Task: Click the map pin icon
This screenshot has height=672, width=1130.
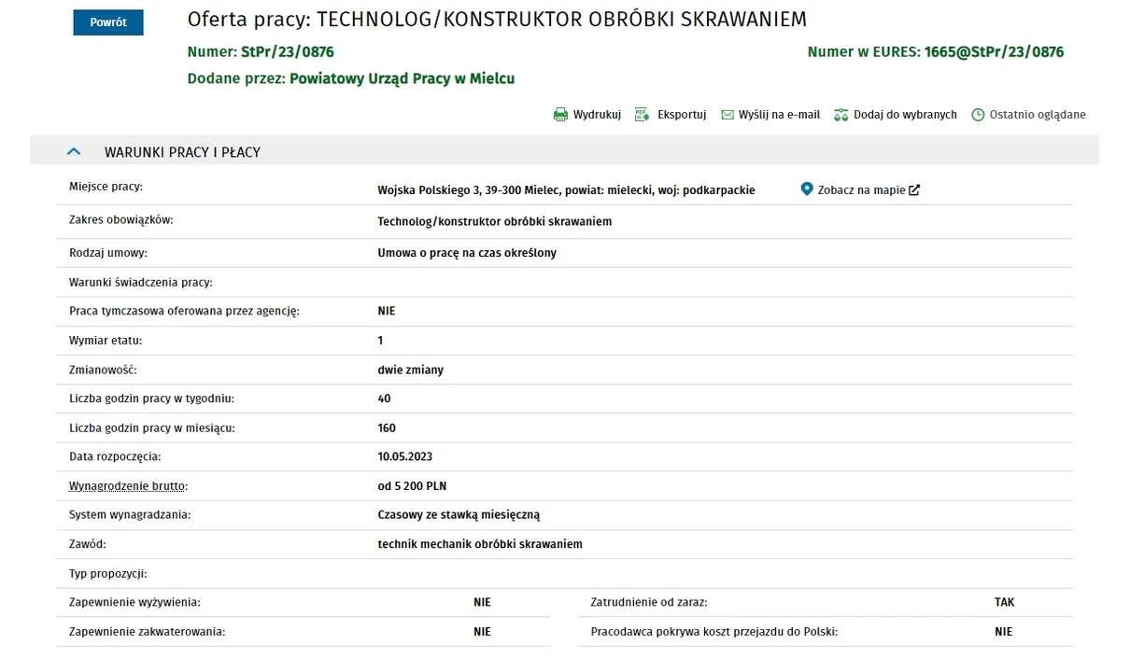Action: tap(807, 189)
